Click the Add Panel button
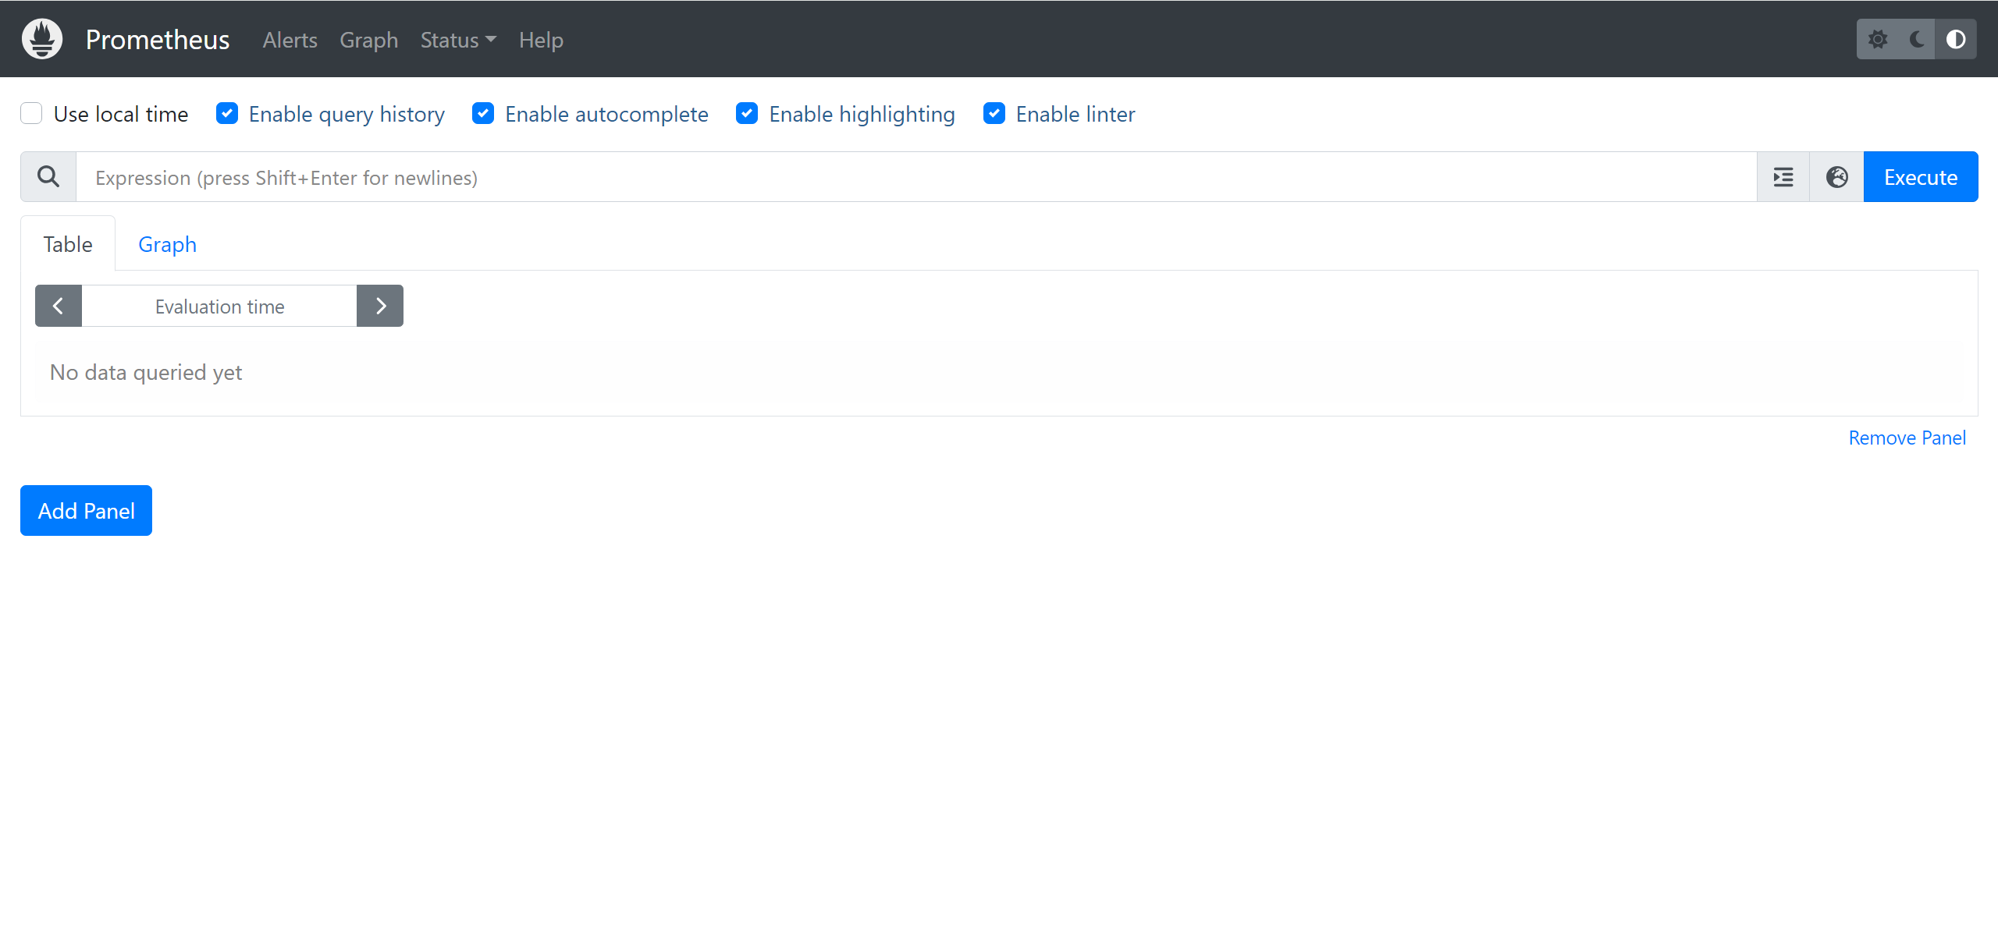 point(85,511)
